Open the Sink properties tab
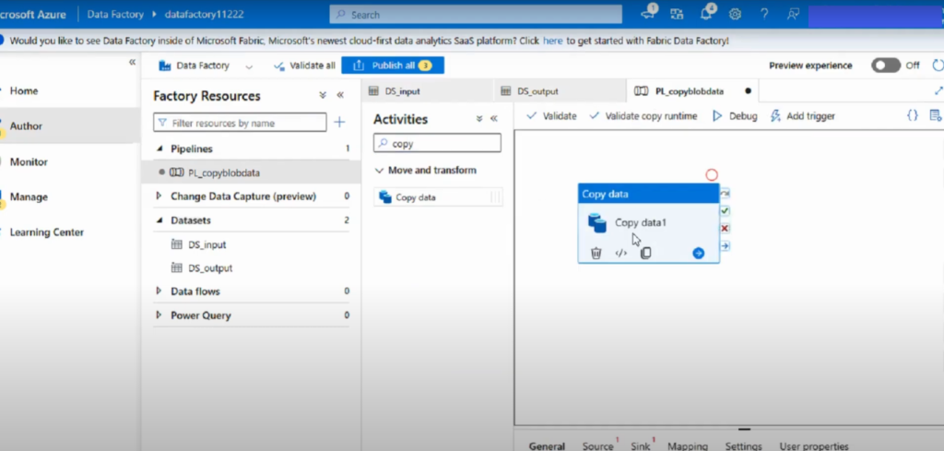This screenshot has height=451, width=944. (x=641, y=446)
